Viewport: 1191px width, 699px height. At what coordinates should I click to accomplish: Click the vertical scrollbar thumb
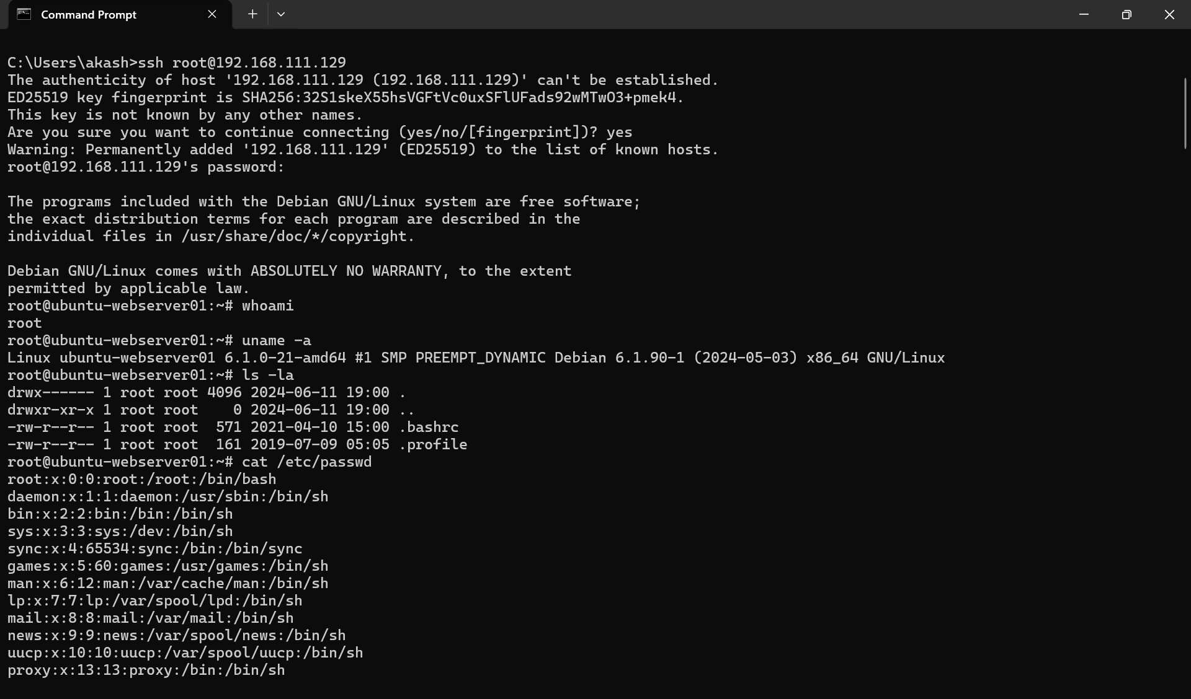(x=1185, y=113)
